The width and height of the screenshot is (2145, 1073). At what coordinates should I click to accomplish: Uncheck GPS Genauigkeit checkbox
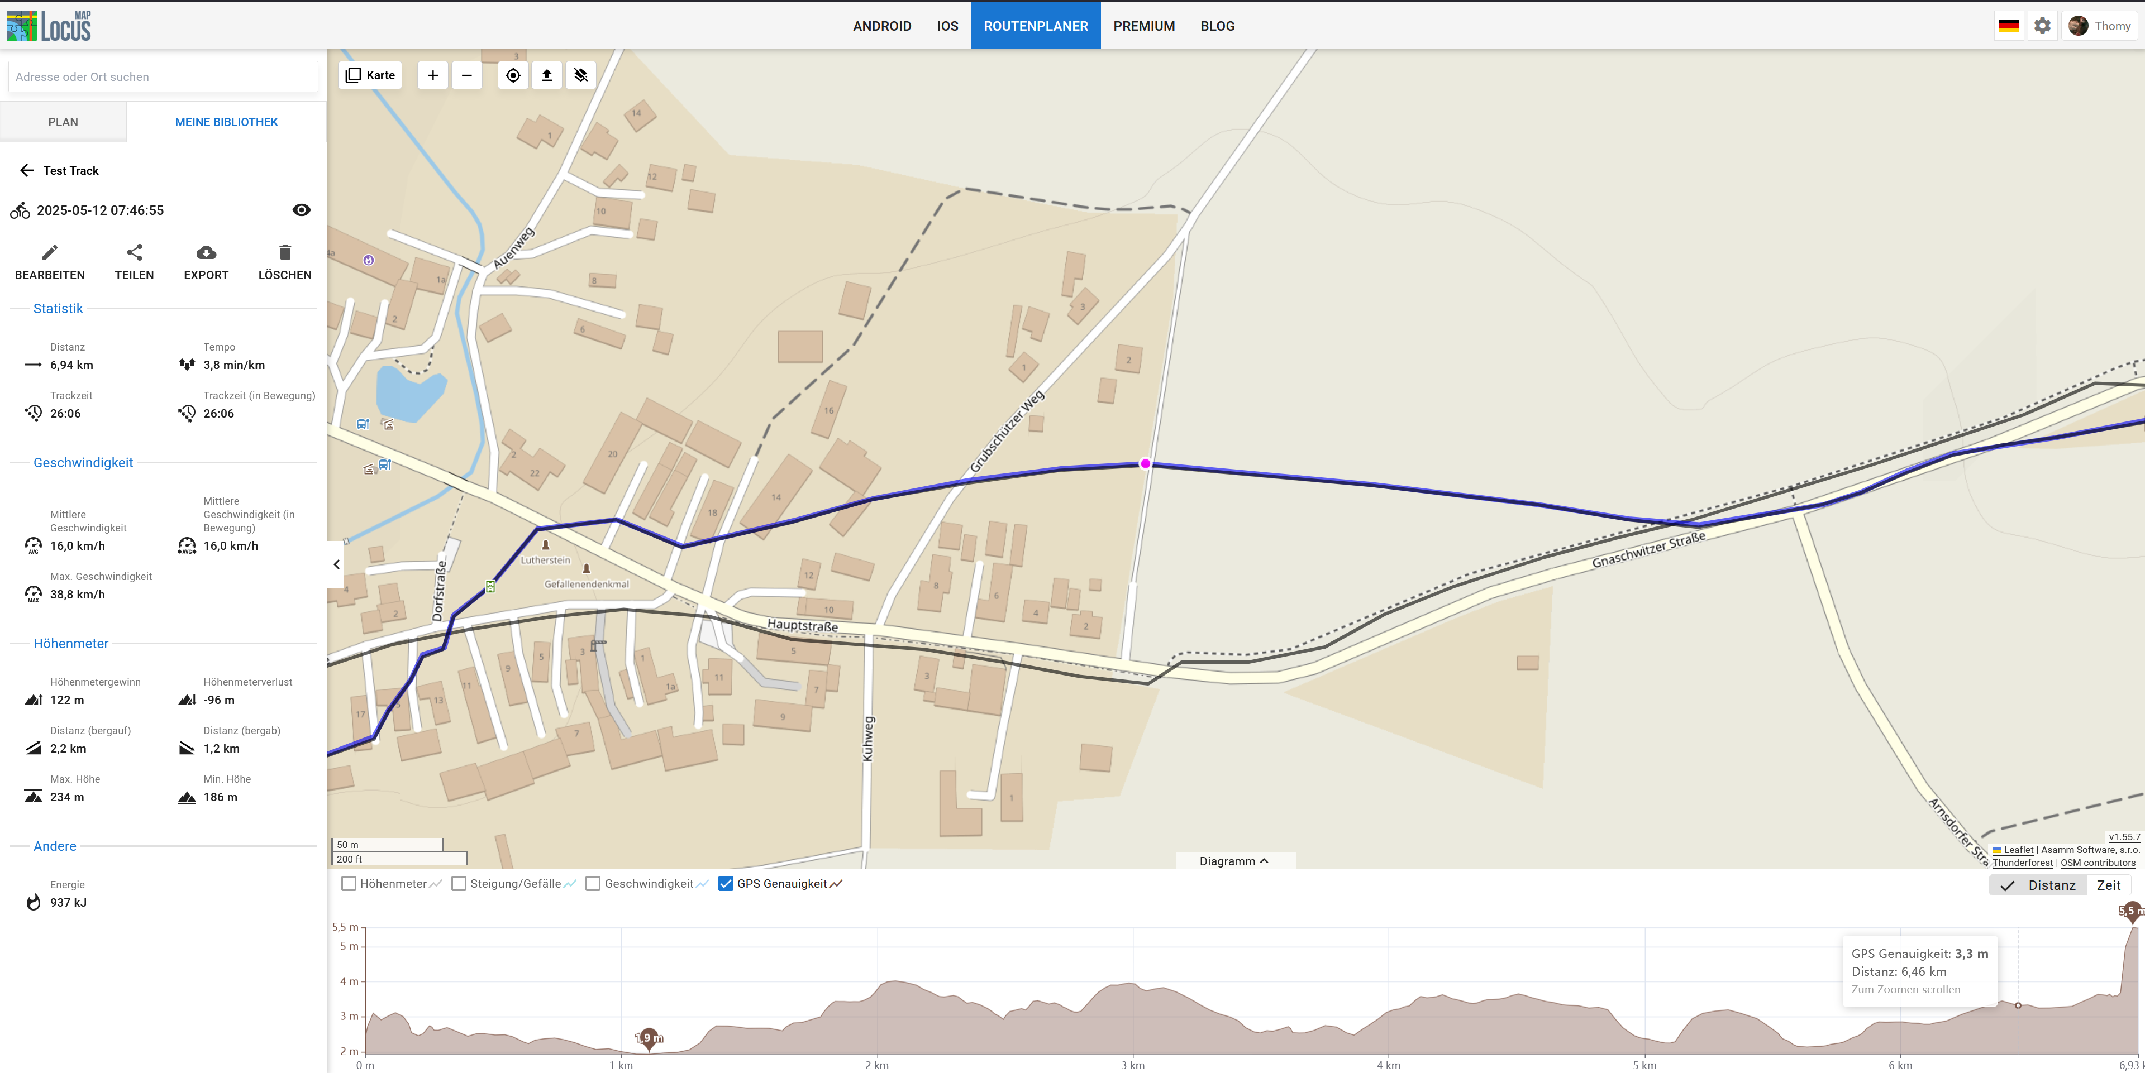726,883
